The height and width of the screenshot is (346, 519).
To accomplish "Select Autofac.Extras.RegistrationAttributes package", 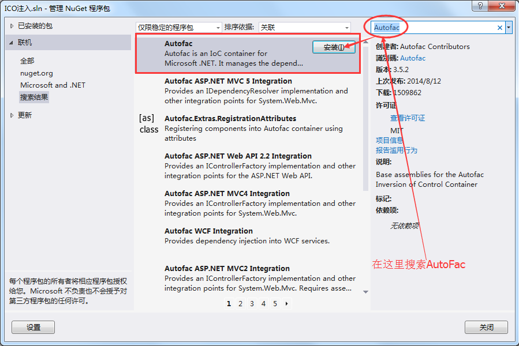I will 248,129.
